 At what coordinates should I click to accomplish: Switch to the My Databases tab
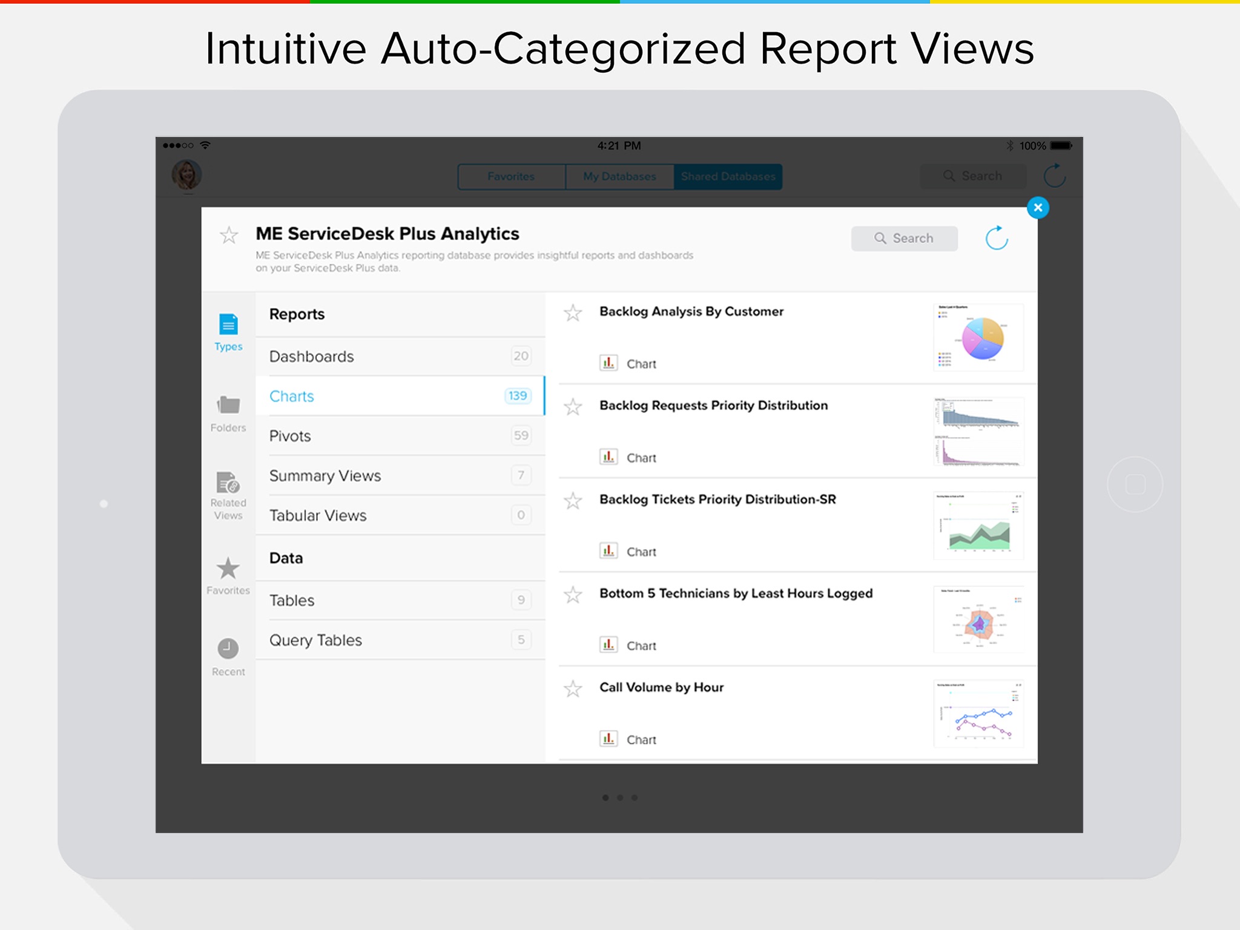click(x=619, y=177)
